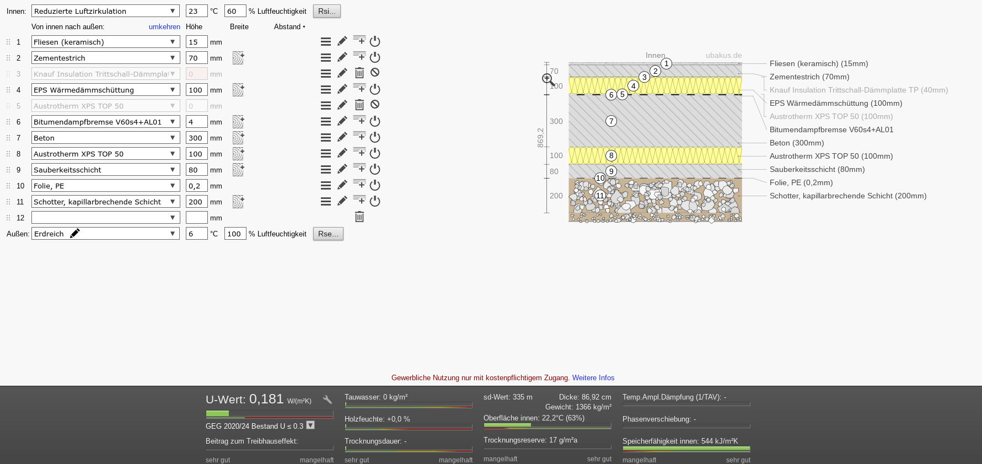Screen dimensions: 982x464
Task: Delete empty layer row 12
Action: coord(359,217)
